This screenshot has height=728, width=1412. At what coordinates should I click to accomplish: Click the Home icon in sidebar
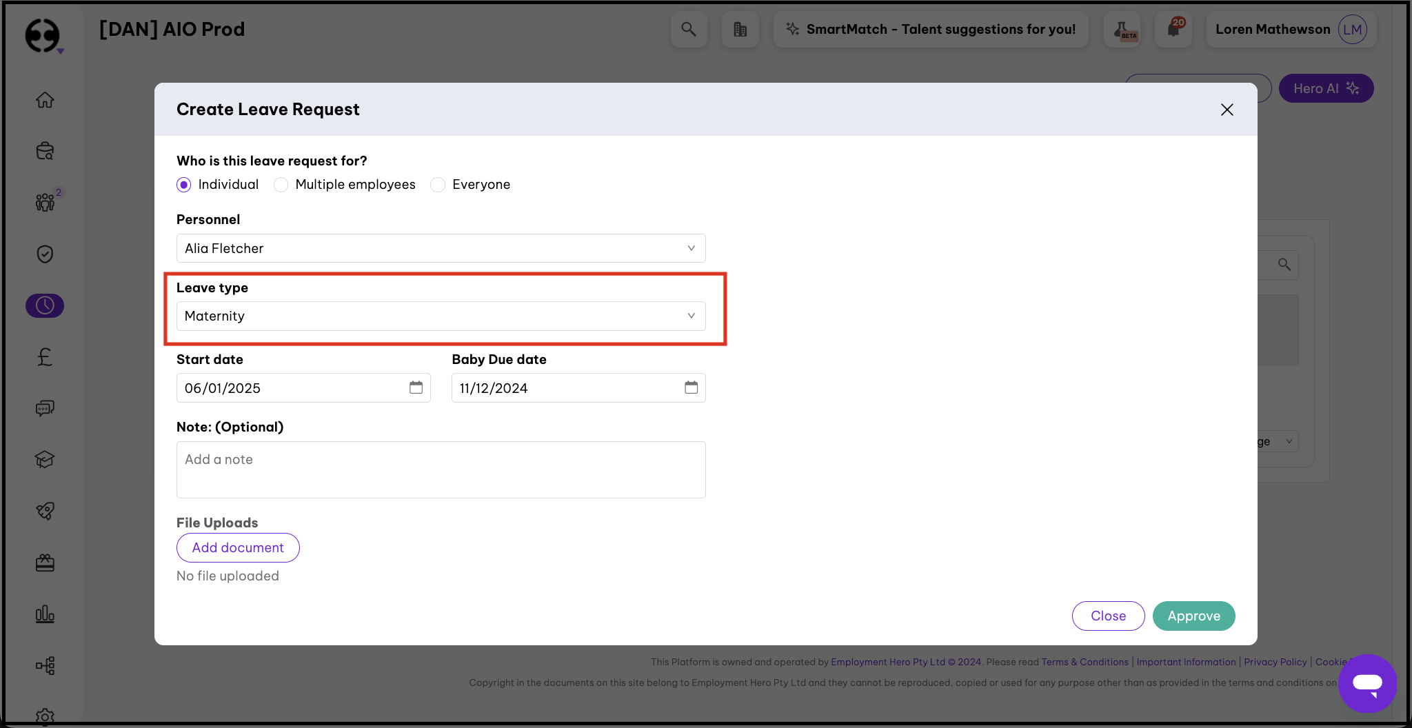pyautogui.click(x=45, y=100)
